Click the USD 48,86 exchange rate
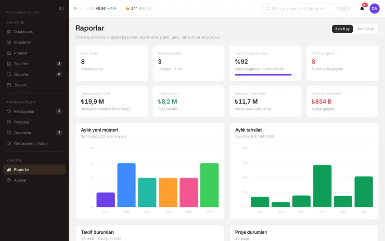 coord(102,8)
